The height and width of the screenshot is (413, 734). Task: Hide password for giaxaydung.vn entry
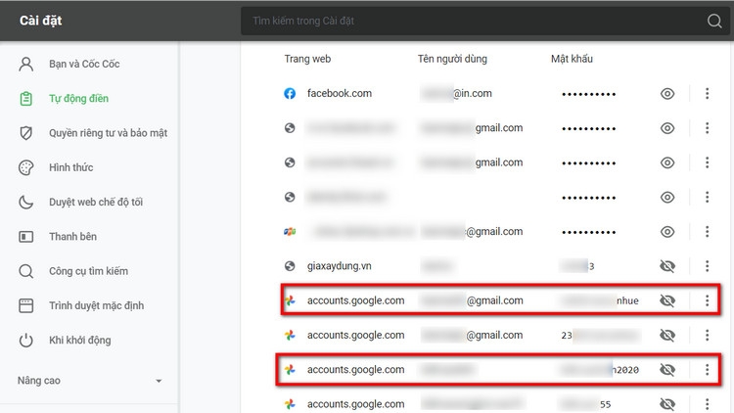tap(667, 266)
